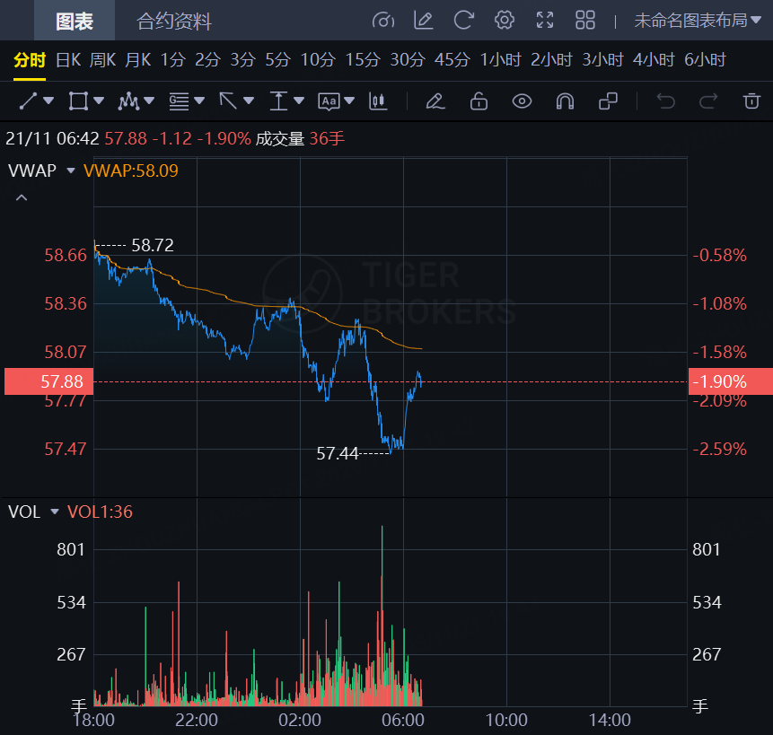The width and height of the screenshot is (773, 735).
Task: Toggle the magnet snap mode
Action: tap(565, 101)
